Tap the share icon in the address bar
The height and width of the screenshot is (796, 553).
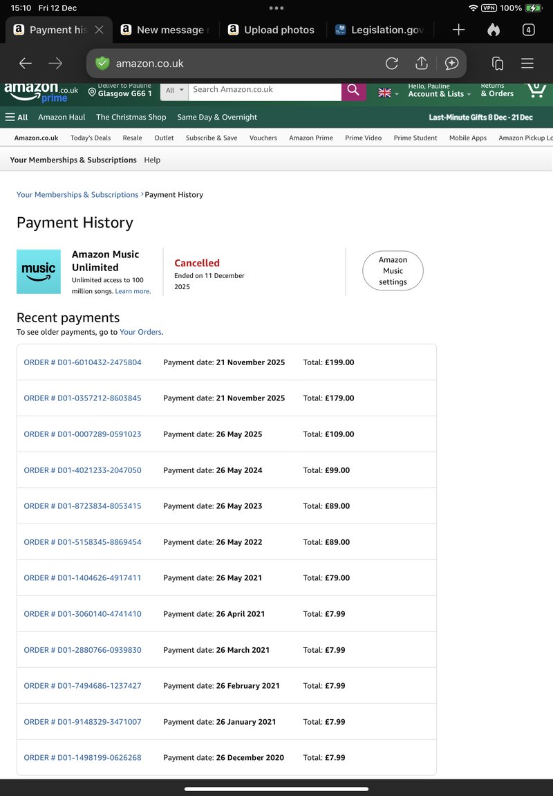422,63
